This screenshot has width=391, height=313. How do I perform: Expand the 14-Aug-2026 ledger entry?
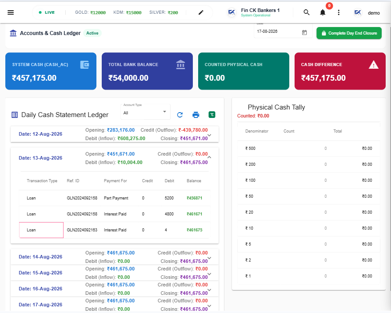209,258
